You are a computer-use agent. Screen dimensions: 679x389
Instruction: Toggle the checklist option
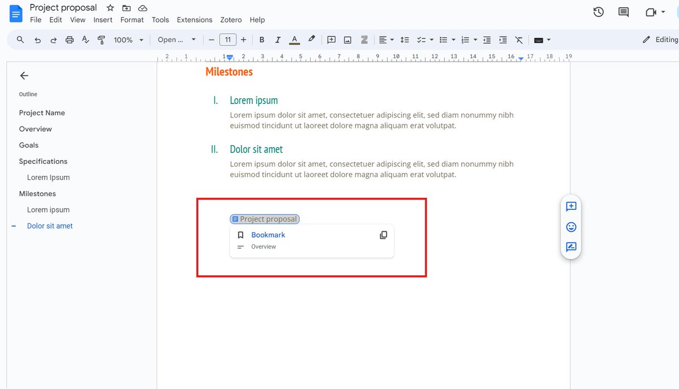[x=420, y=40]
